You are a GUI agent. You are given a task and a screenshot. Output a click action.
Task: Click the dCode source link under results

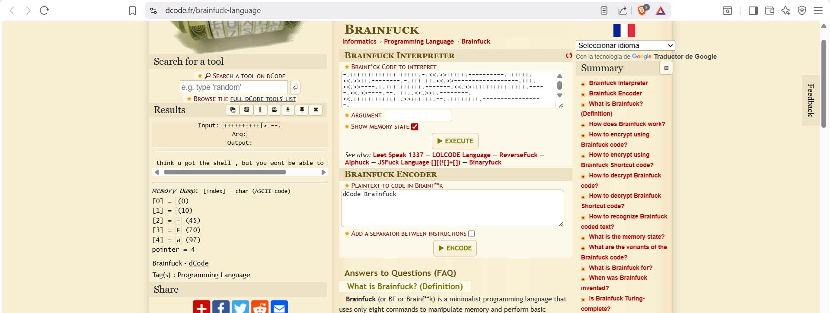pos(198,263)
